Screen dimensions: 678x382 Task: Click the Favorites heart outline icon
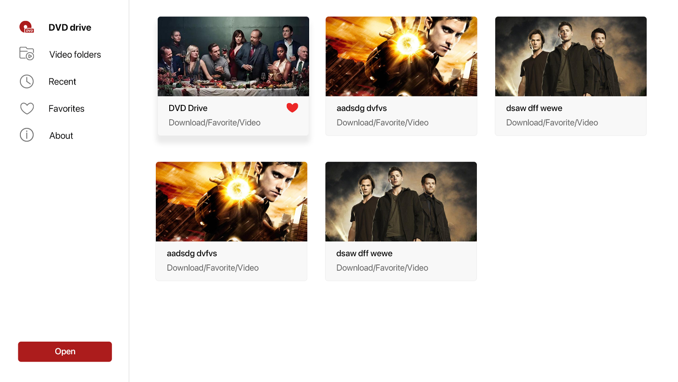pos(27,108)
